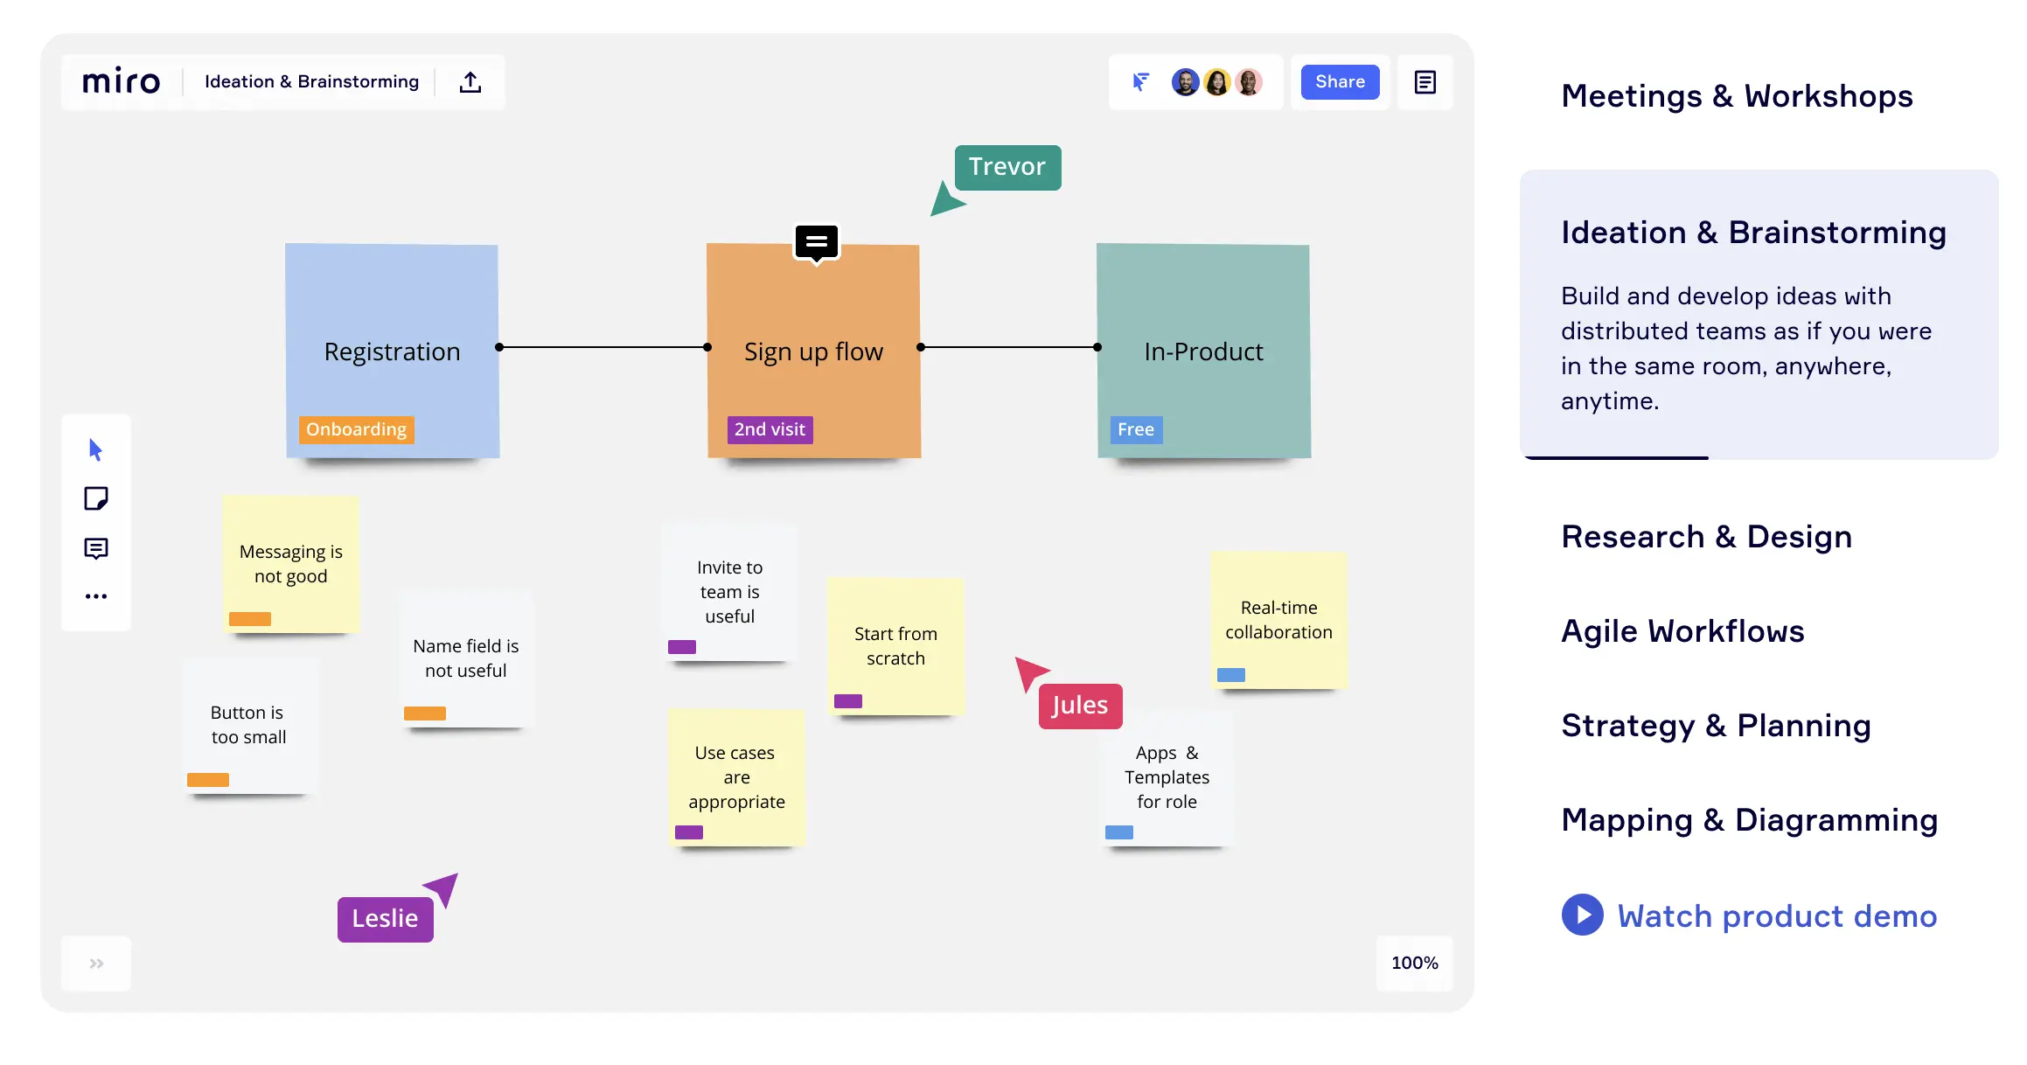Open comment bubble on Sign up flow
This screenshot has width=2027, height=1065.
(816, 242)
